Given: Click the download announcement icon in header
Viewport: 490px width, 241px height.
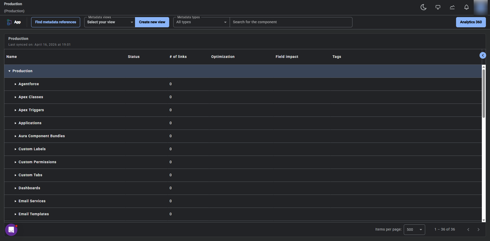Looking at the screenshot, I should [438, 7].
